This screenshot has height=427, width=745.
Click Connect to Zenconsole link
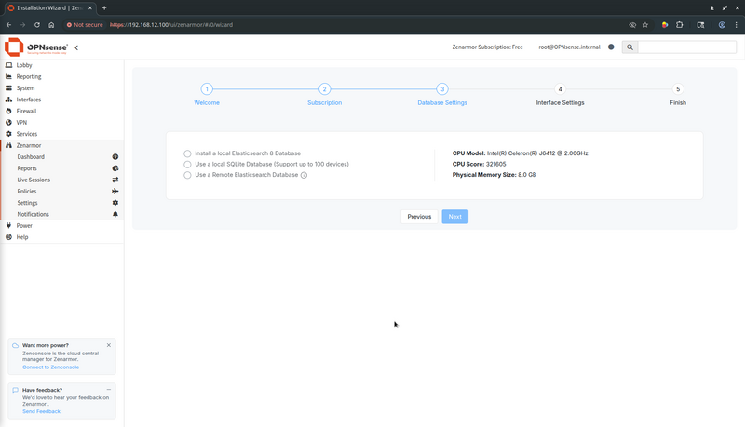(51, 367)
